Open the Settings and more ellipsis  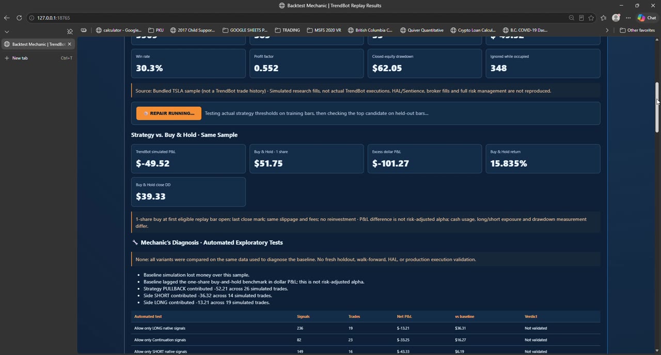628,18
